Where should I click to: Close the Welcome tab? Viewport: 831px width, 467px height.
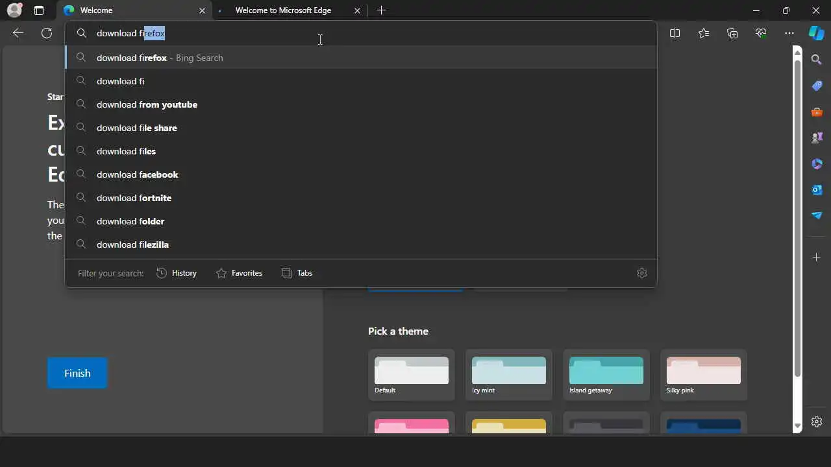(x=202, y=10)
